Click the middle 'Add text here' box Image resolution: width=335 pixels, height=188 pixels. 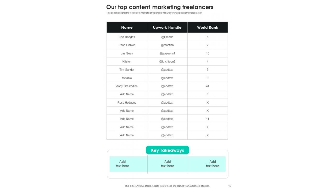click(167, 164)
